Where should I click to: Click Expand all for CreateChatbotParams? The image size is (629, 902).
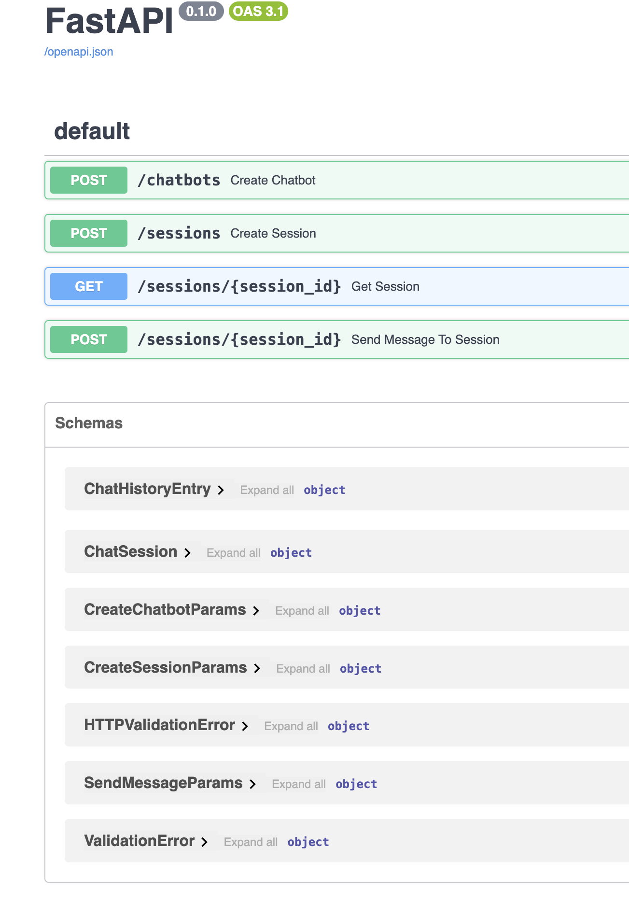(x=302, y=611)
